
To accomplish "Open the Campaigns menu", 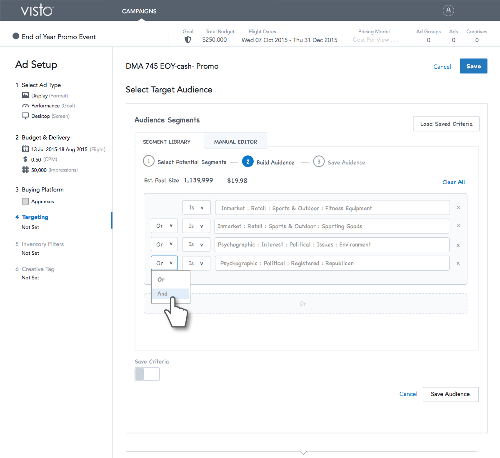I will pos(139,11).
